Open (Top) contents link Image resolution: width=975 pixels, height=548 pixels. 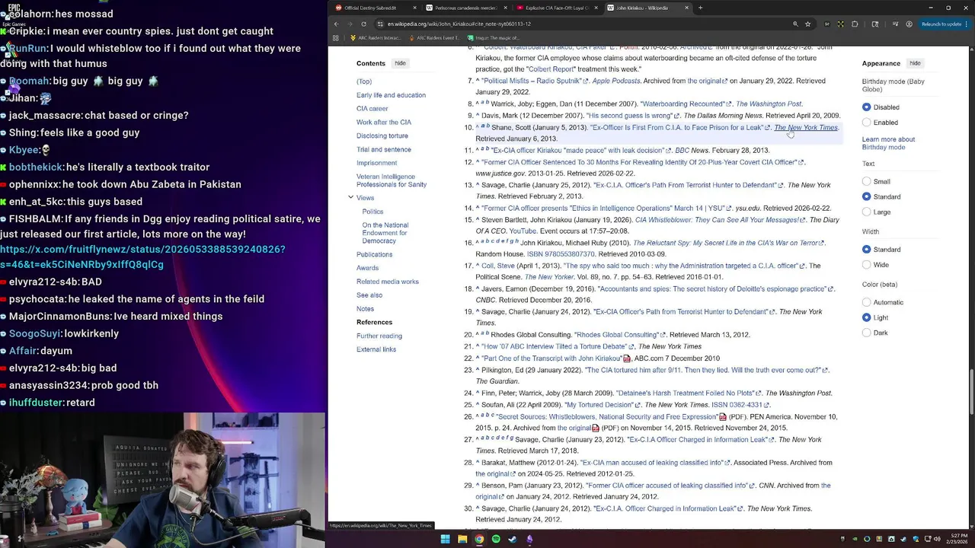click(x=364, y=81)
